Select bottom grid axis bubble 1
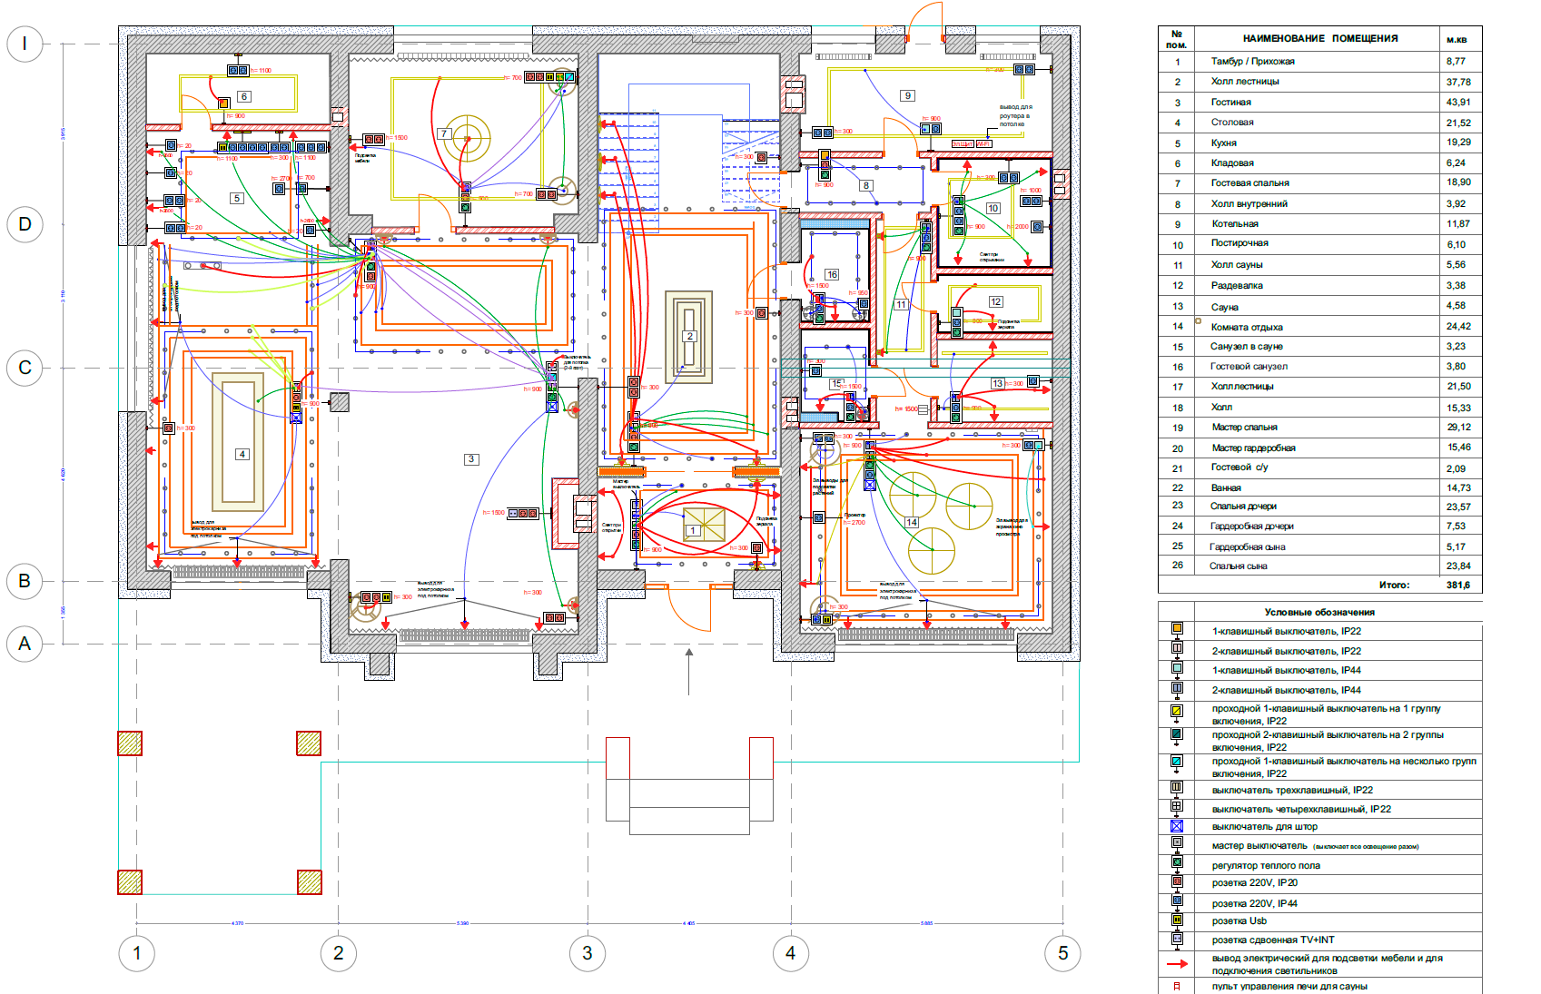Viewport: 1541px width, 994px height. 137,953
